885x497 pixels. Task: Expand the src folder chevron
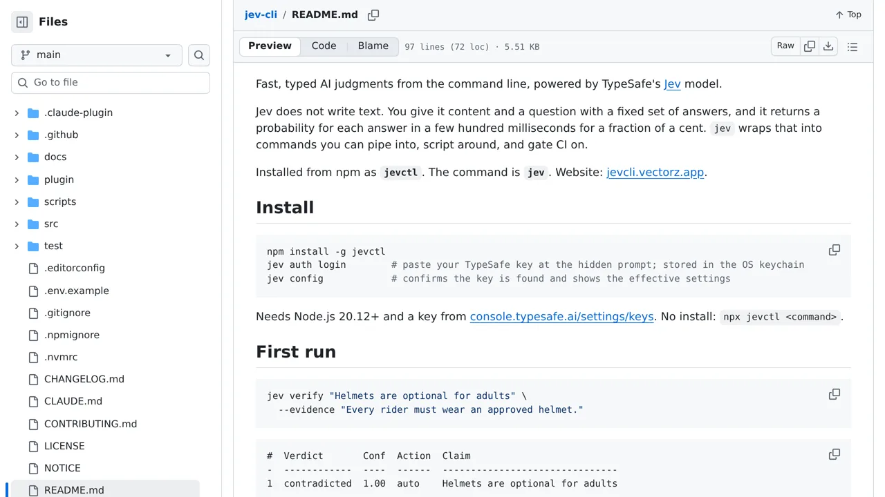coord(17,224)
